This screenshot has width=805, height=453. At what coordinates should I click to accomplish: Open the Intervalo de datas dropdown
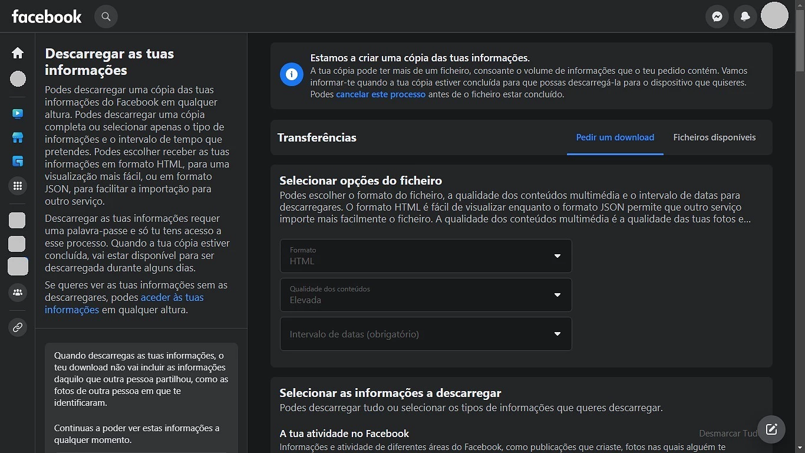point(425,334)
